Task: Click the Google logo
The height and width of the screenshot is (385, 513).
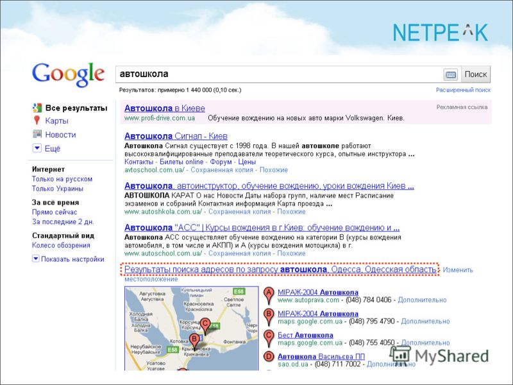Action: 68,74
